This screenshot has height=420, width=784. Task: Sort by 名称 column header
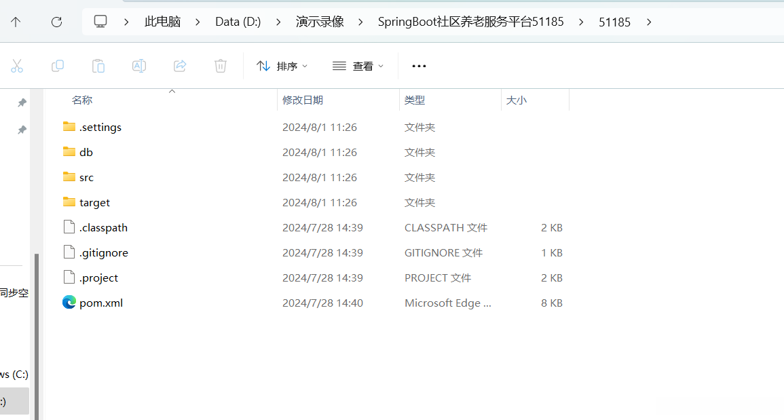click(x=82, y=100)
